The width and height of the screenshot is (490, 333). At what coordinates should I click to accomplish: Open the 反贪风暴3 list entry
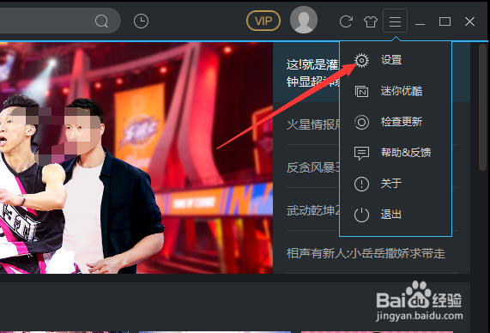(x=313, y=167)
